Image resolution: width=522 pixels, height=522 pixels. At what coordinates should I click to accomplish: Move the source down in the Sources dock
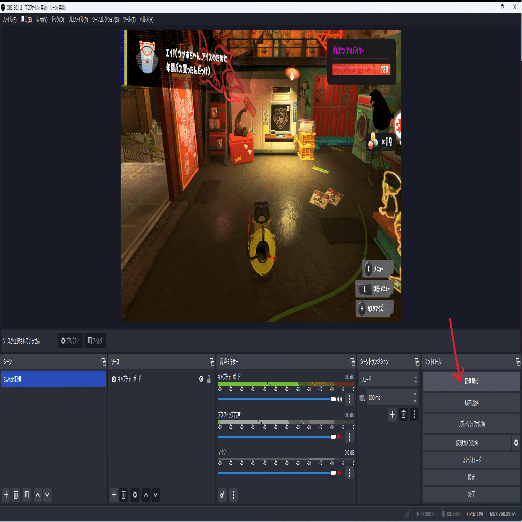pyautogui.click(x=156, y=495)
